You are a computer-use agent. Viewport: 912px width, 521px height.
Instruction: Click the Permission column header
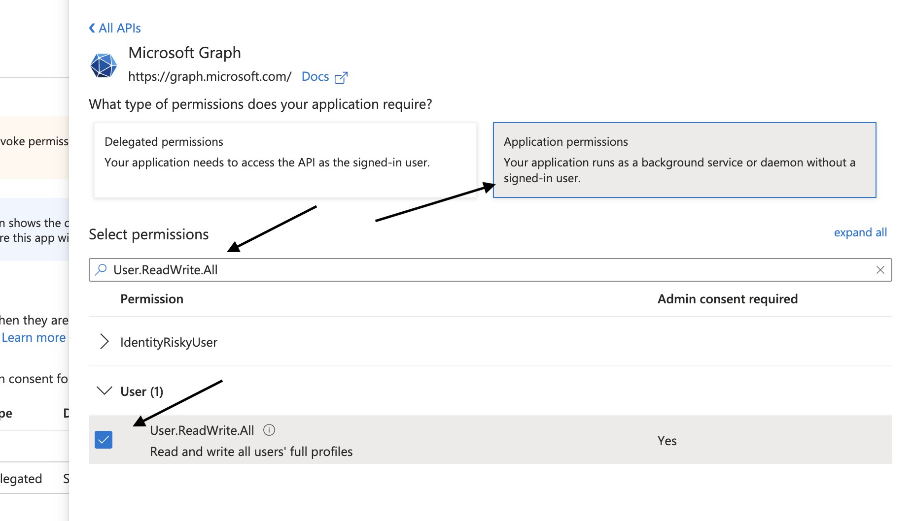pos(152,299)
